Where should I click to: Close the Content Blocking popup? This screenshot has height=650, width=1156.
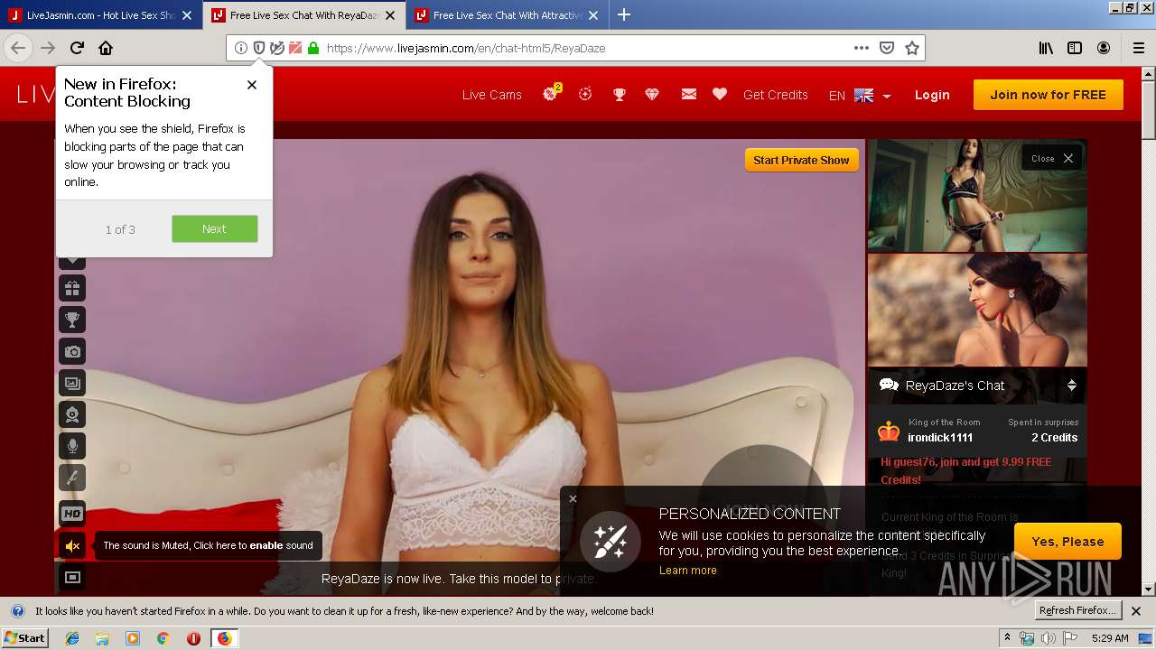[252, 85]
